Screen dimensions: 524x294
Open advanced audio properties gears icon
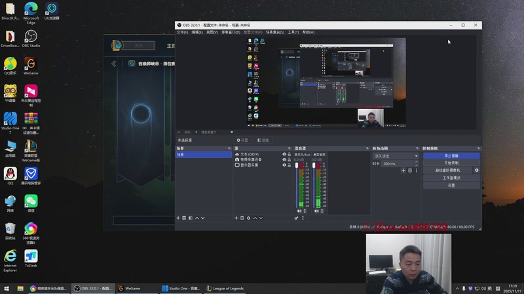(x=297, y=218)
